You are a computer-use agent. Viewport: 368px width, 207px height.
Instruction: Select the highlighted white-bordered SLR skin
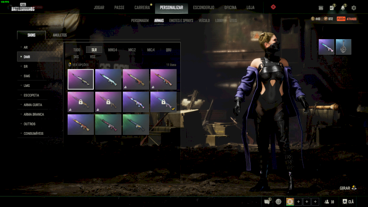coord(80,79)
